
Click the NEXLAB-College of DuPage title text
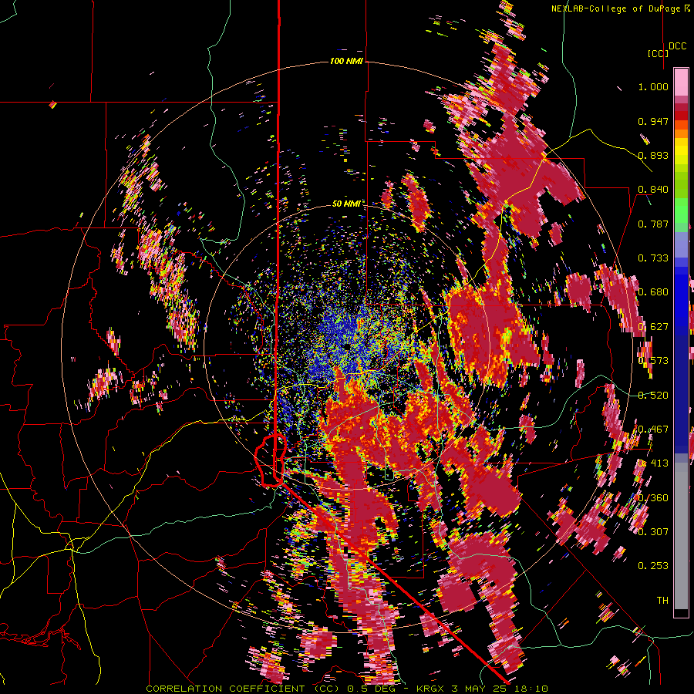pos(620,8)
